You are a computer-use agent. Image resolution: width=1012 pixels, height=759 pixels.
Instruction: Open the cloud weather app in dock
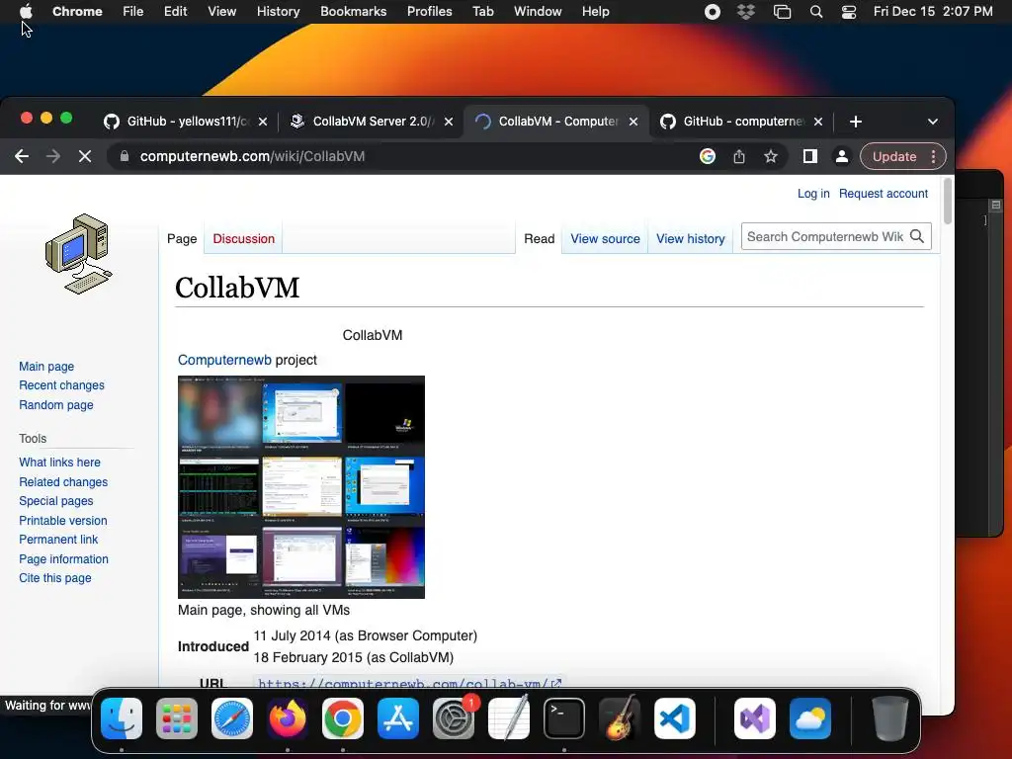coord(810,718)
